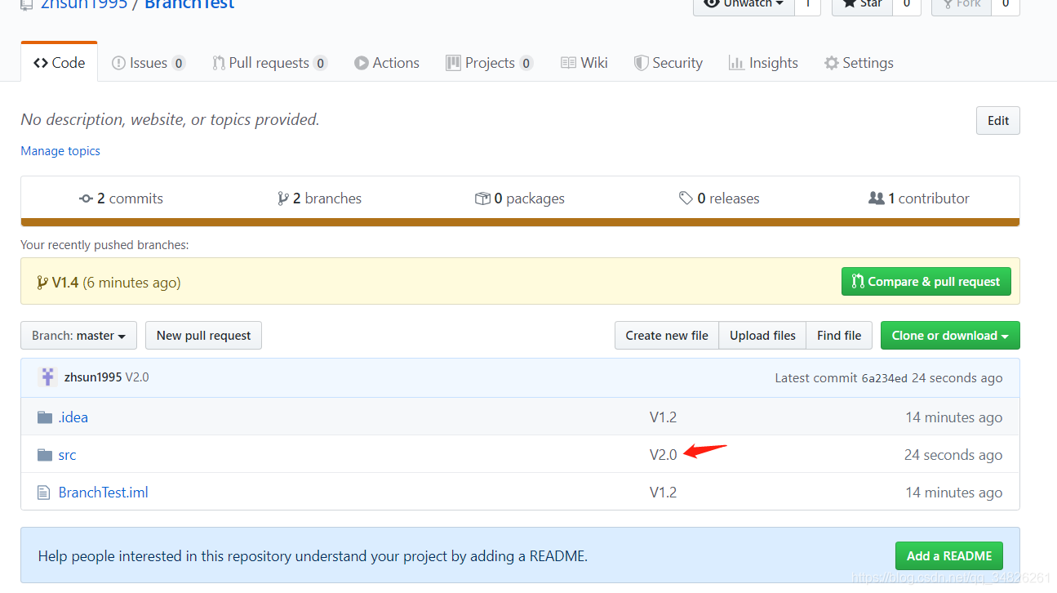Open the latest commit message V2.0
Viewport: 1057px width, 593px height.
137,377
